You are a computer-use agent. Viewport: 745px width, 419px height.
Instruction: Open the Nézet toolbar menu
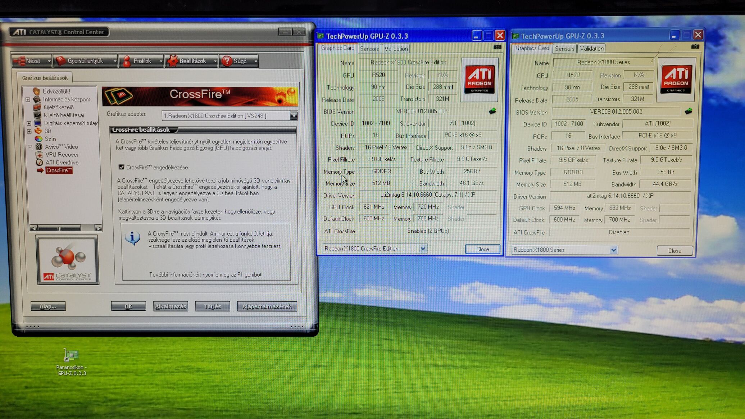(32, 61)
